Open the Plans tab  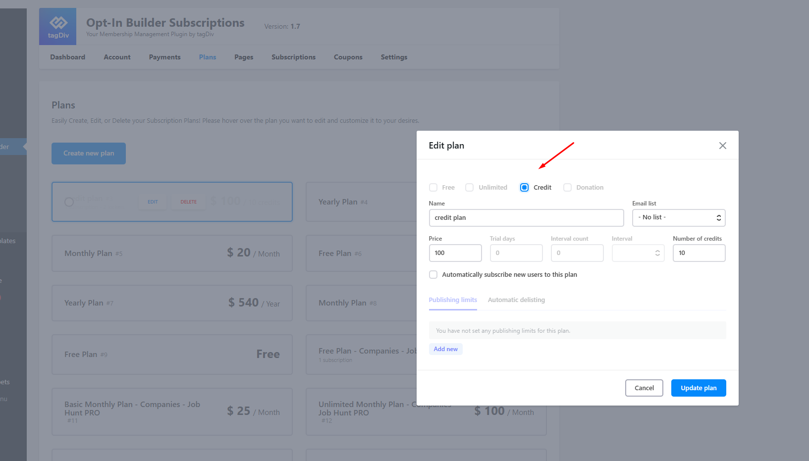pos(208,57)
